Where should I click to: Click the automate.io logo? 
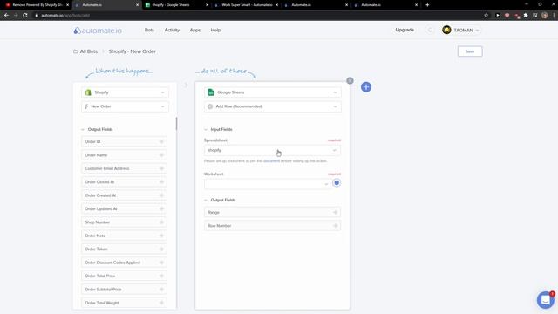click(x=98, y=31)
